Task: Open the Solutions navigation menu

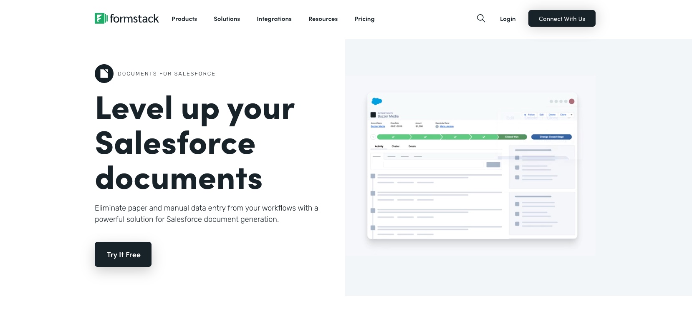Action: coord(227,19)
